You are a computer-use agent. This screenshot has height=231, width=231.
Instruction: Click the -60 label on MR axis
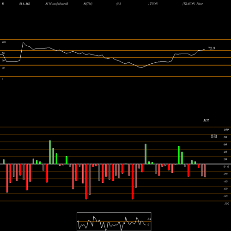click(225, 189)
